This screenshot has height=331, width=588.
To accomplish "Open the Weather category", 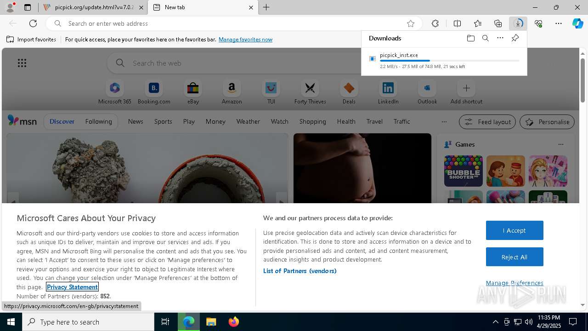I will click(x=248, y=121).
